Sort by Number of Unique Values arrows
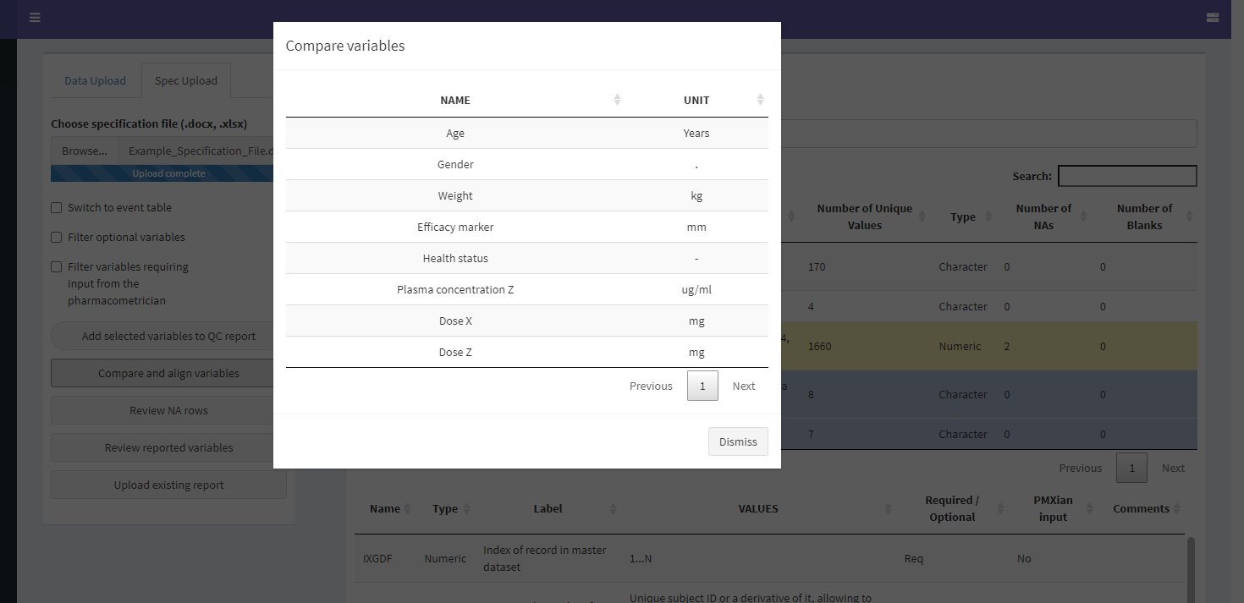This screenshot has height=603, width=1244. click(923, 217)
